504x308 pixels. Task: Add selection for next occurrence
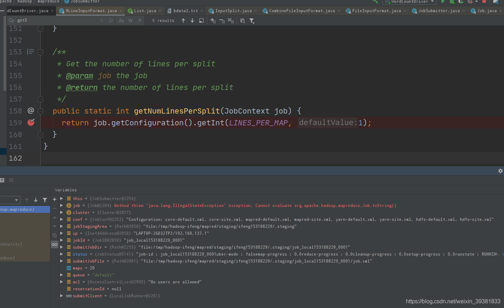point(213,21)
